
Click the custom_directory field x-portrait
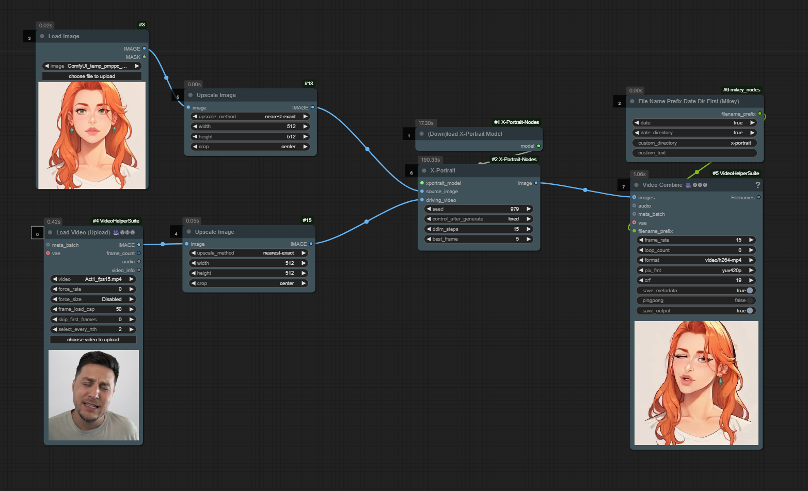[694, 143]
